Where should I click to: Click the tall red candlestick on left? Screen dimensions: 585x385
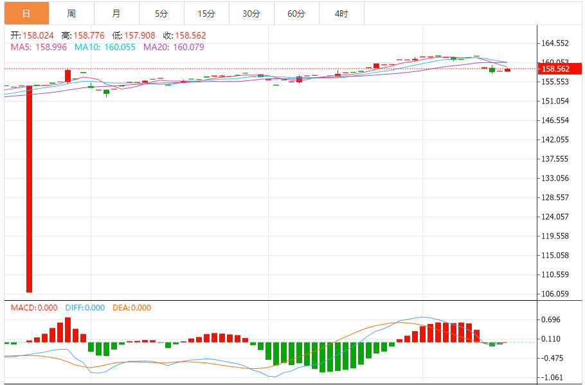(x=29, y=188)
